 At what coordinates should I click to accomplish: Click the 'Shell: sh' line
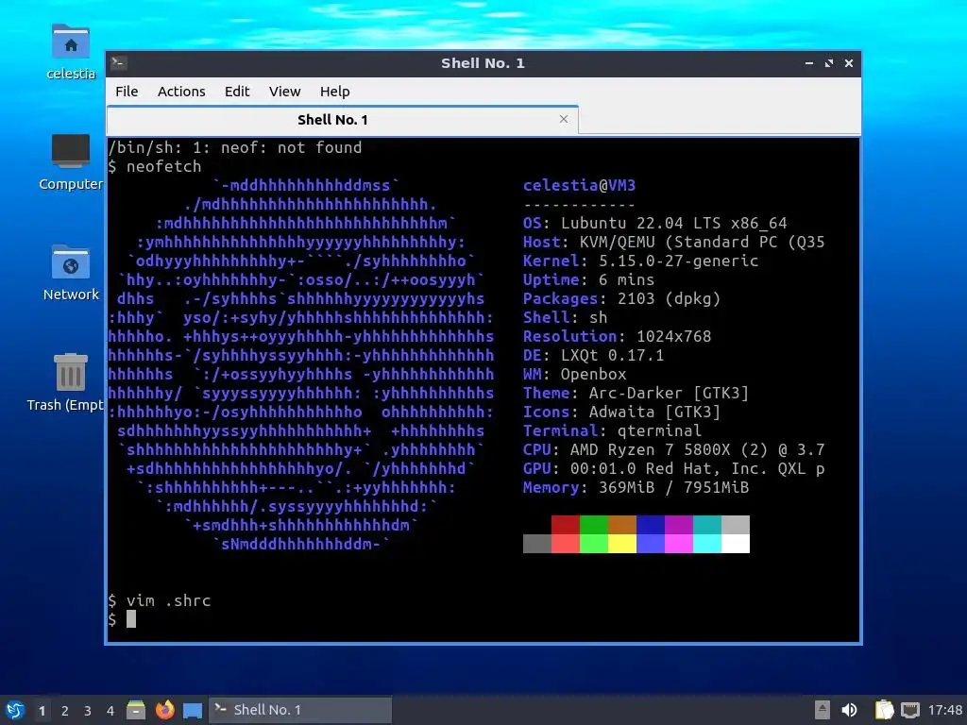[565, 317]
